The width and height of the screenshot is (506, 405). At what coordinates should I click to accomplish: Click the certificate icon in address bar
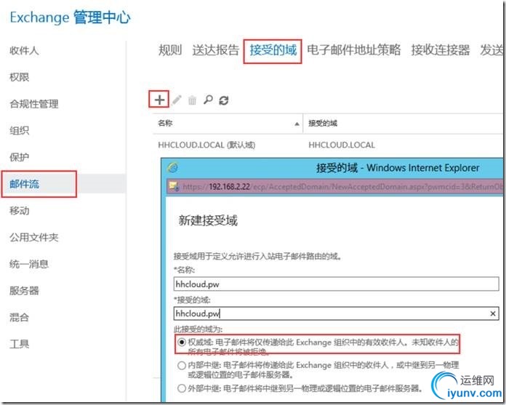point(174,186)
